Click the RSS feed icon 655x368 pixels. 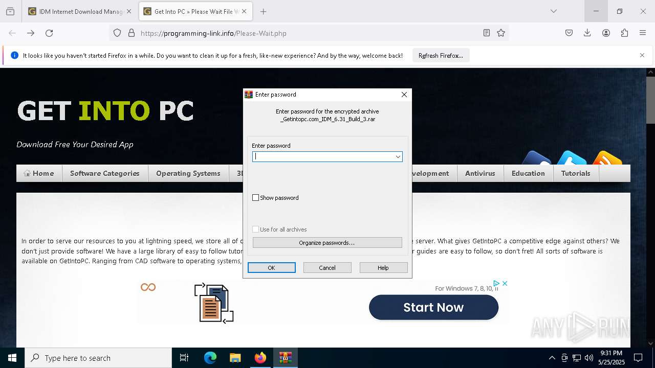pos(607,158)
